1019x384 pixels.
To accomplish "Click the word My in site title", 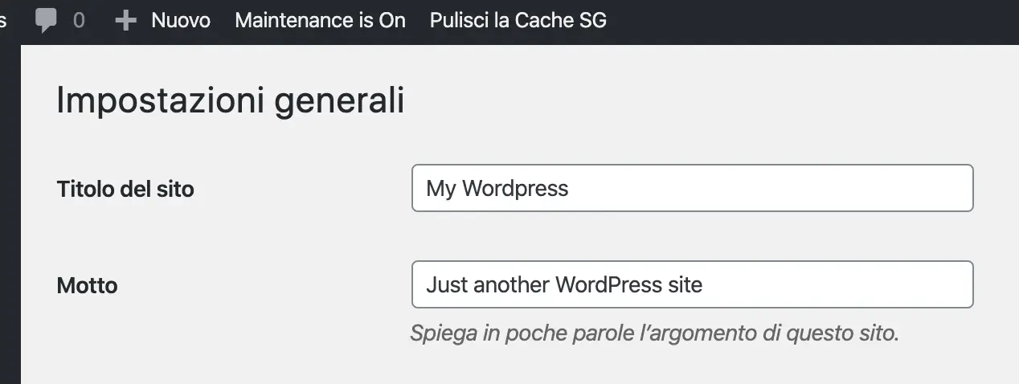I will 440,188.
